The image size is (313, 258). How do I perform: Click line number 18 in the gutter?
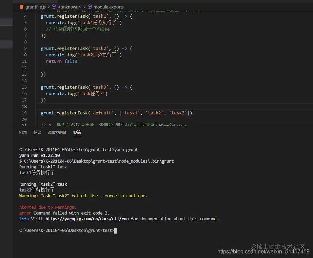pos(24,107)
